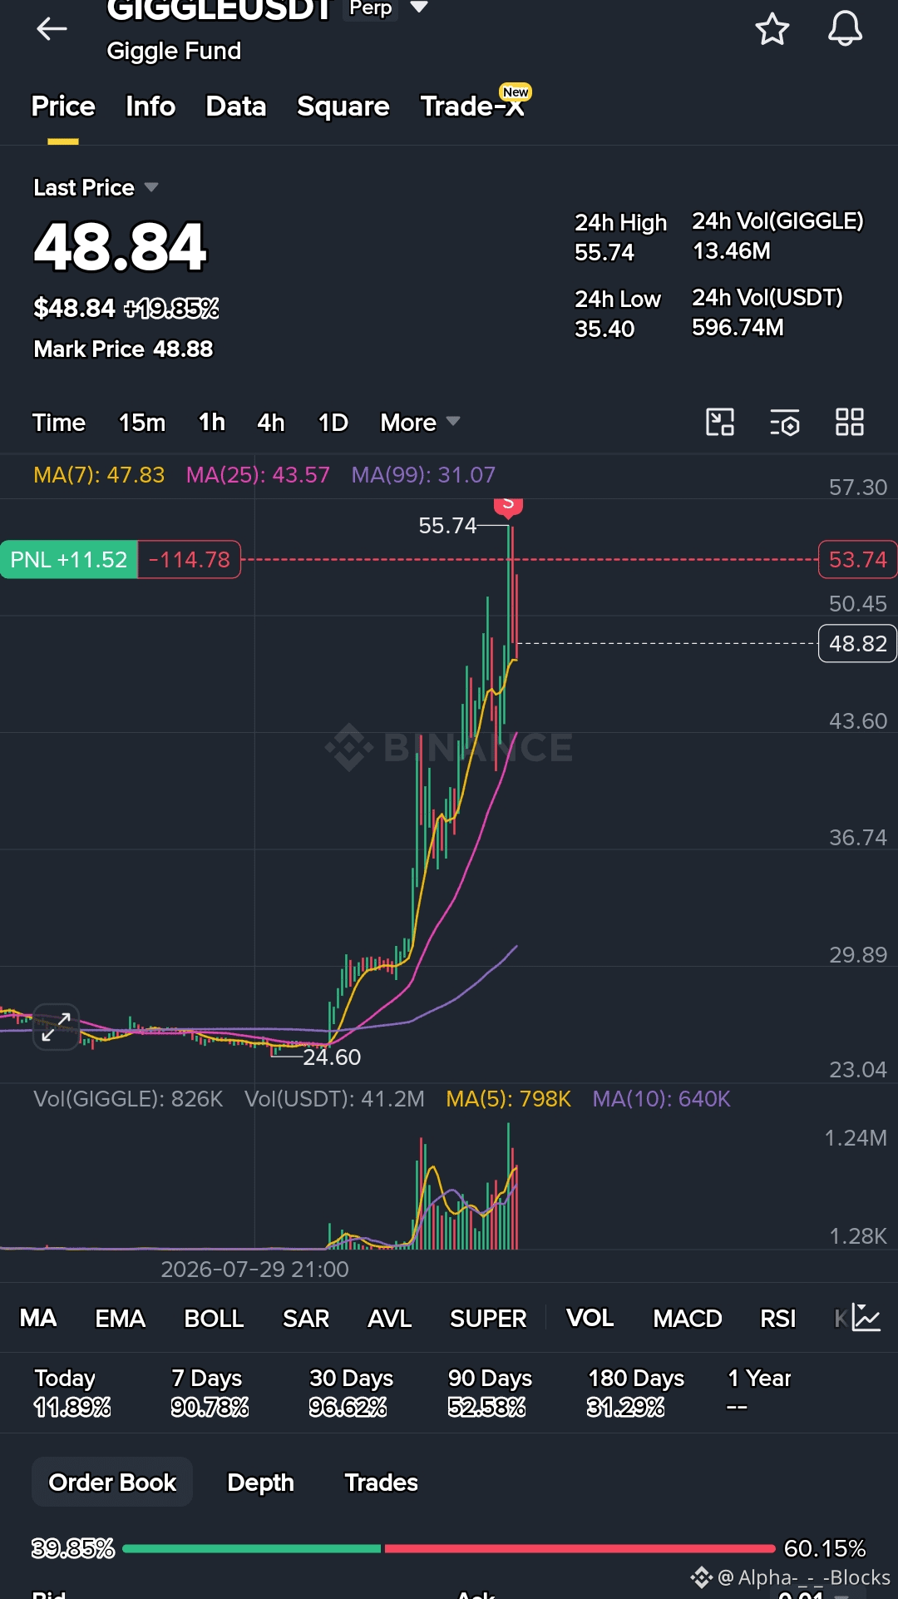The image size is (898, 1599).
Task: Tap the Today 11.89% performance
Action: coord(72,1392)
